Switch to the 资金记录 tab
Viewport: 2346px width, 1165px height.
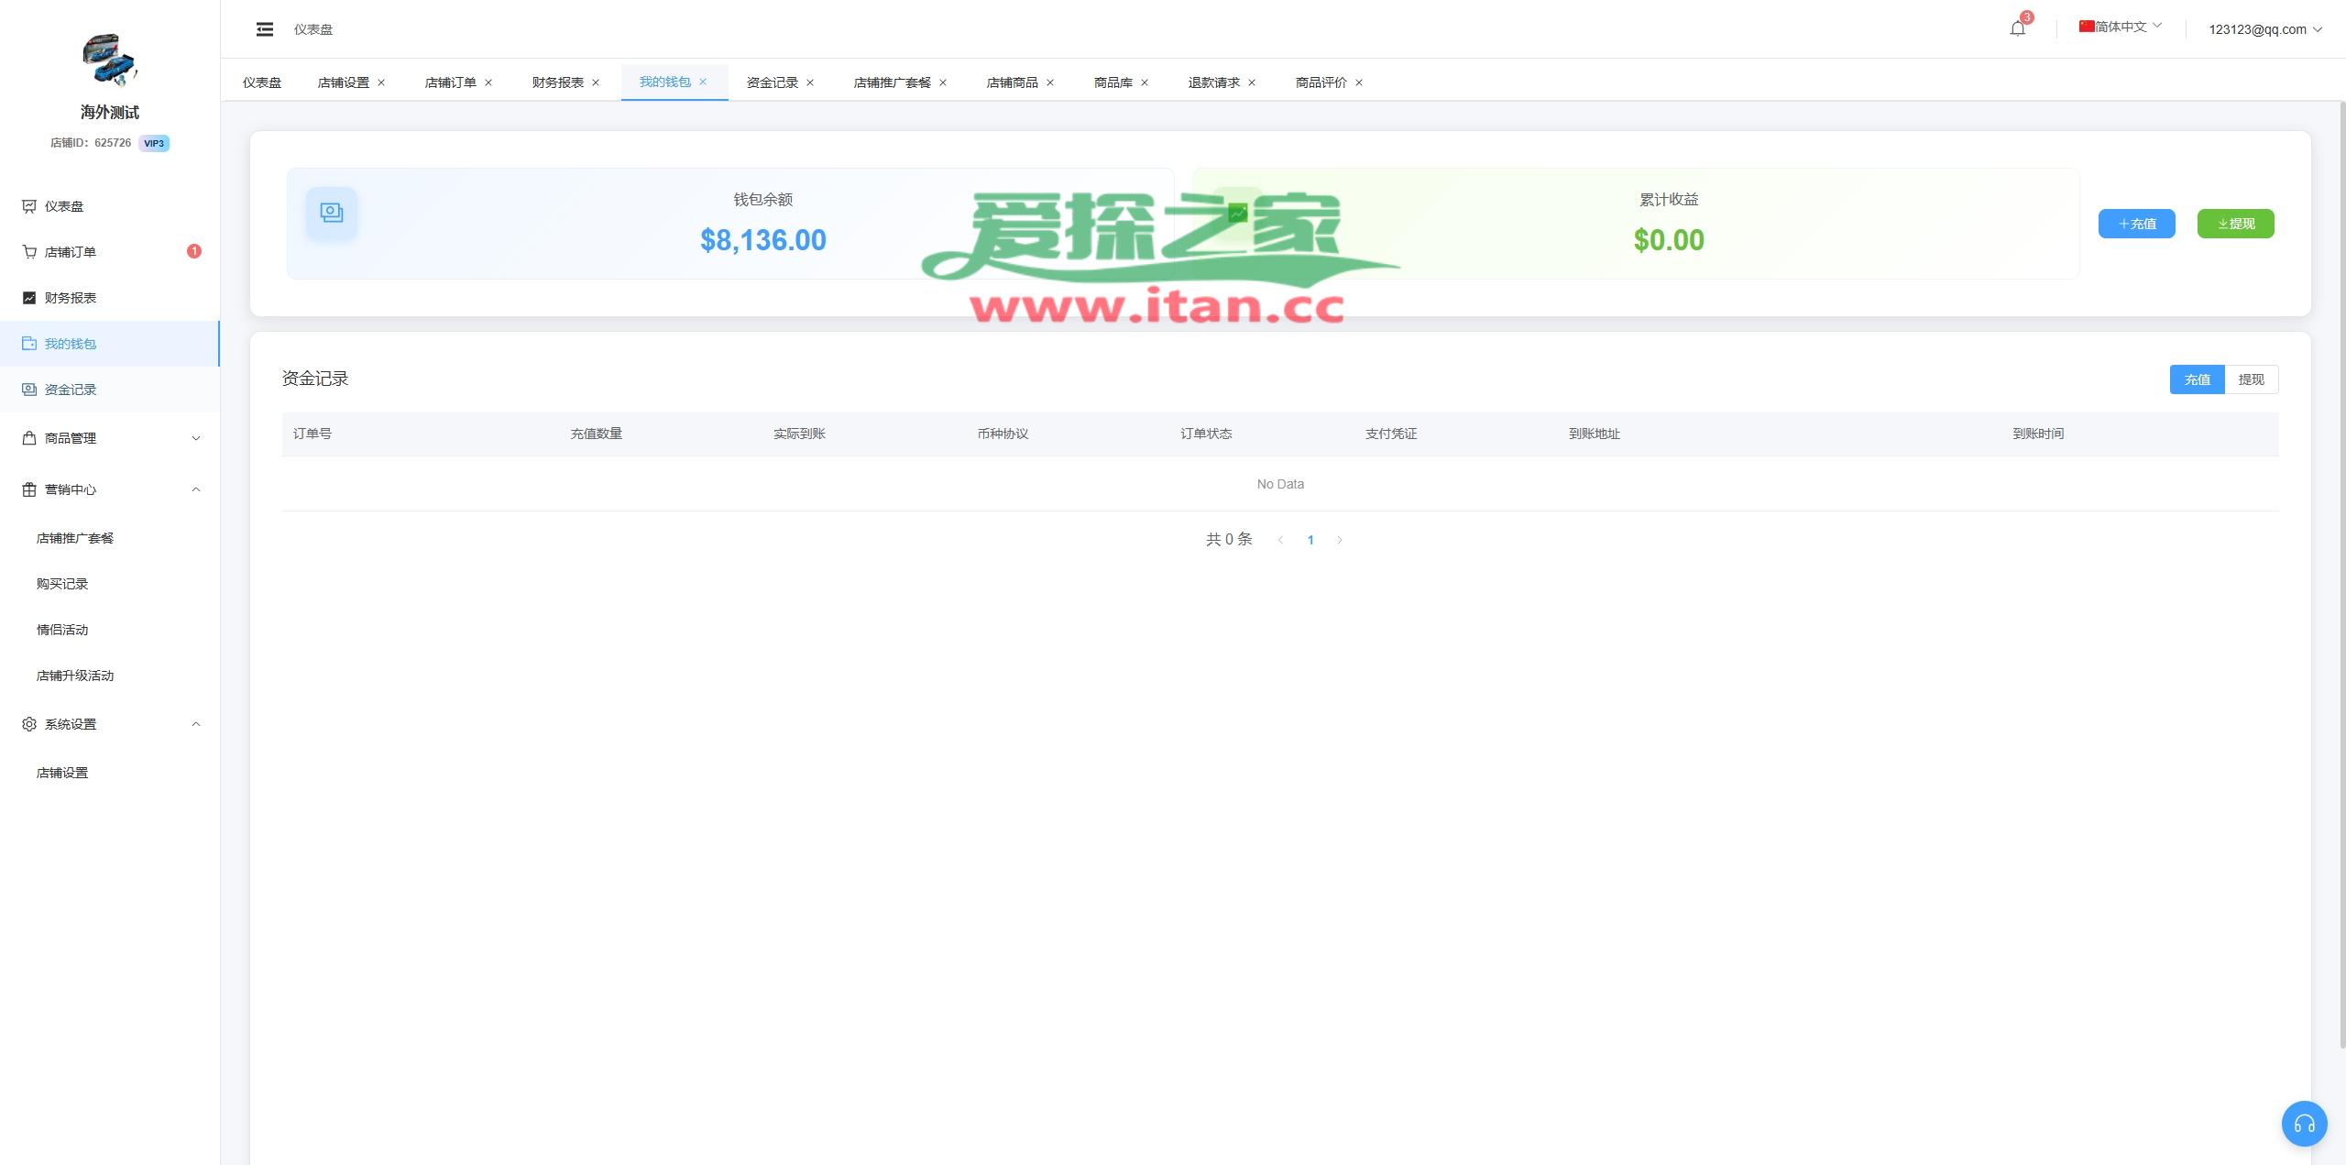point(773,82)
